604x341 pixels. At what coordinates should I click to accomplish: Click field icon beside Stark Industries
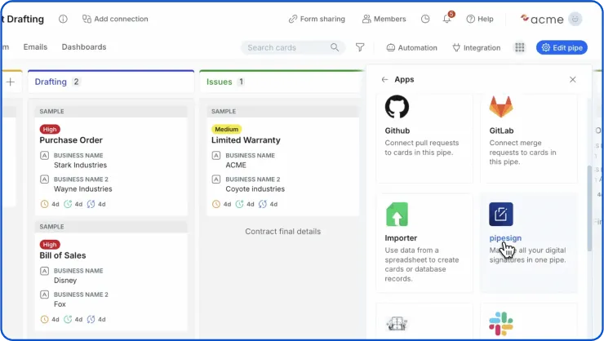coord(44,156)
